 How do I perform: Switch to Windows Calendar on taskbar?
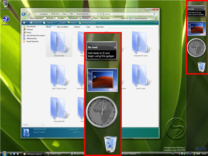pos(131,154)
